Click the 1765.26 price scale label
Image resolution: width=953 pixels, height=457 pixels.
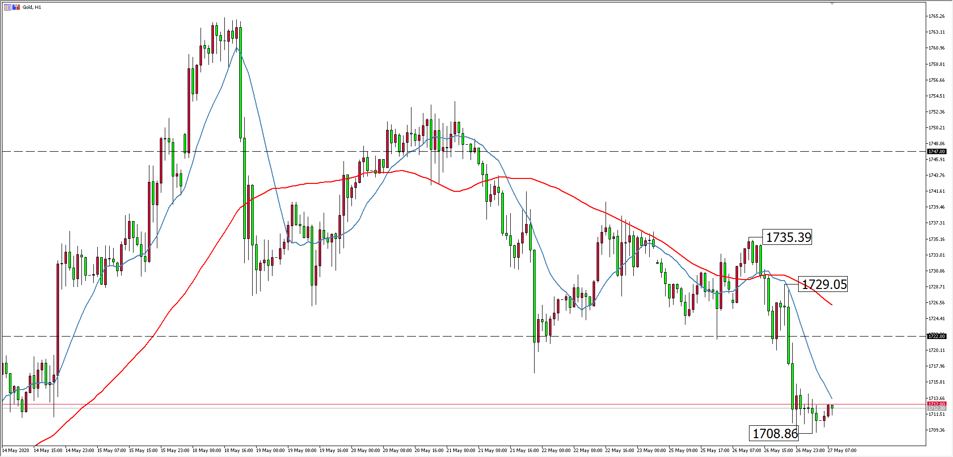pos(937,16)
